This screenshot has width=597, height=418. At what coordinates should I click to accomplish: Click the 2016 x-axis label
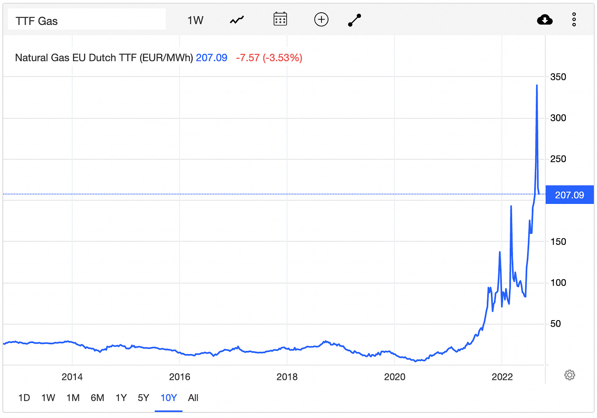click(180, 377)
